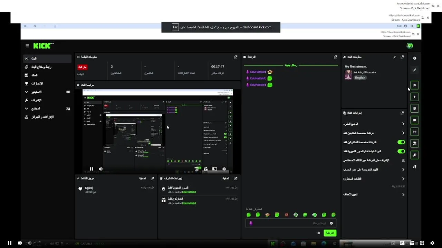Open Moderation sidebar item with wrench icon
The width and height of the screenshot is (442, 248).
coord(47,100)
